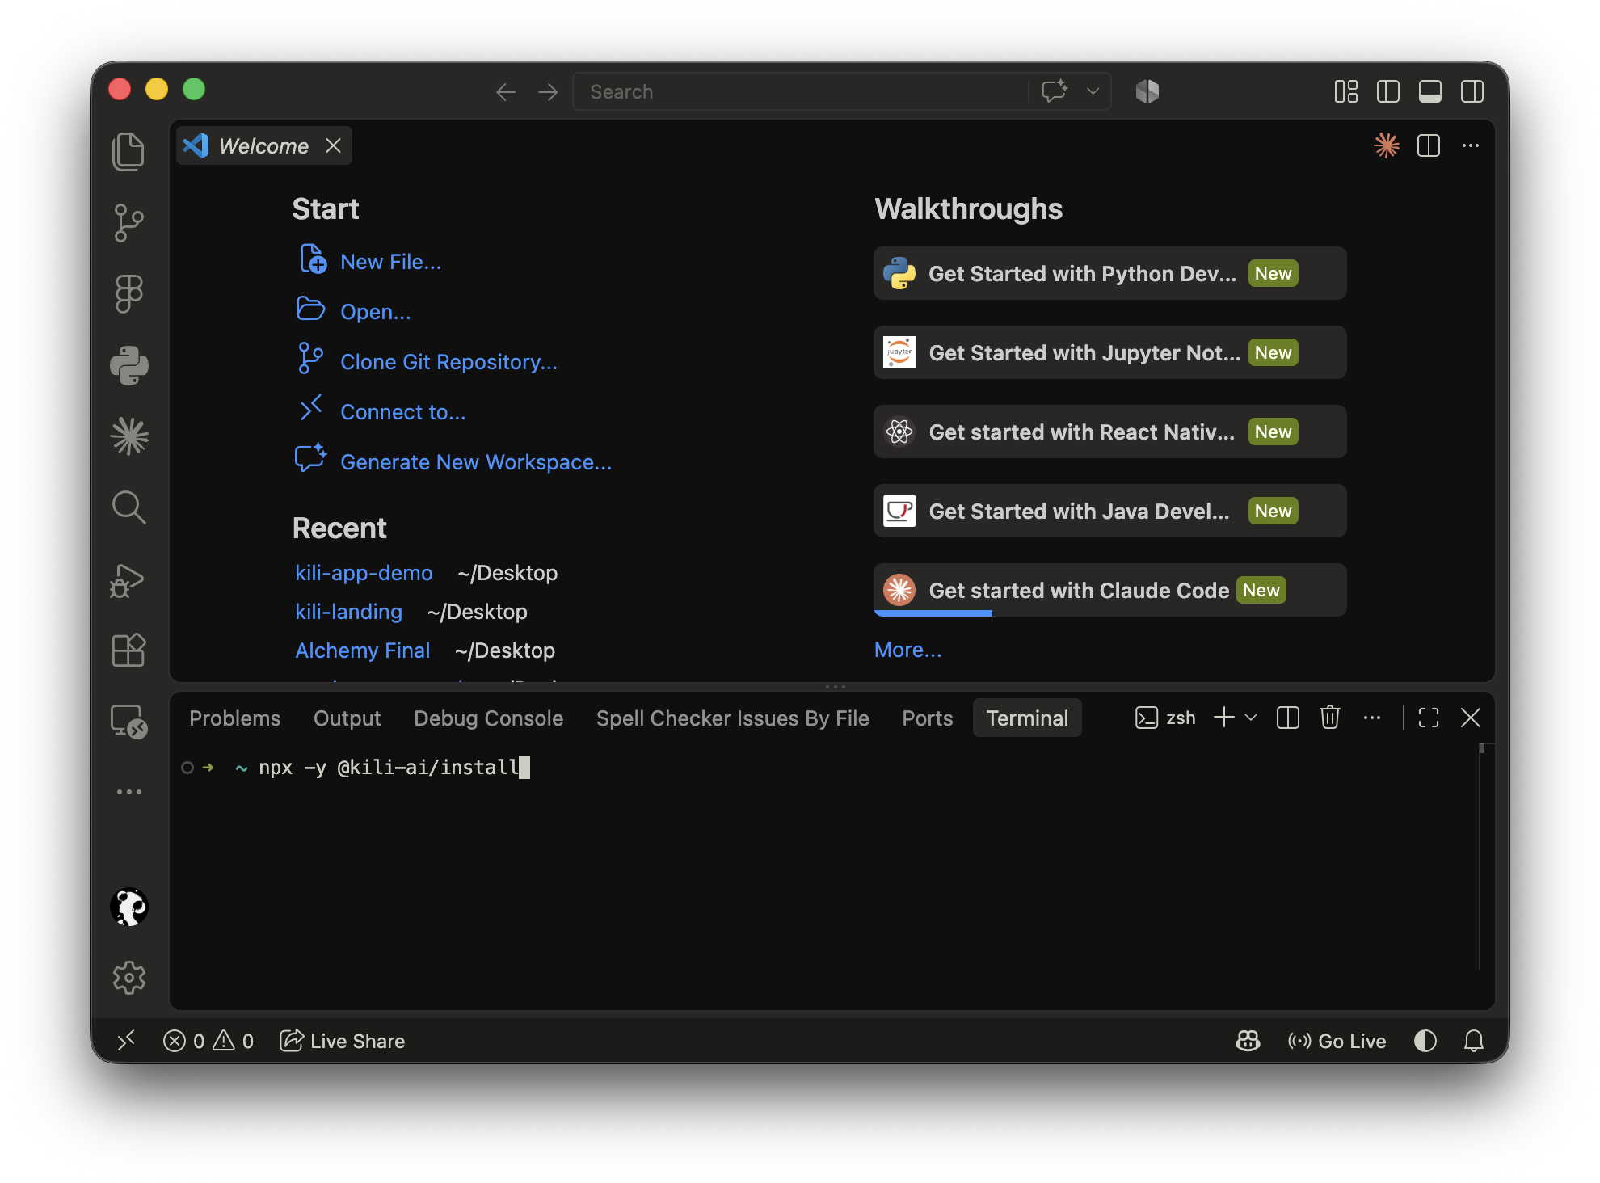This screenshot has height=1183, width=1600.
Task: Open the Claude Code sidebar icon
Action: point(128,436)
